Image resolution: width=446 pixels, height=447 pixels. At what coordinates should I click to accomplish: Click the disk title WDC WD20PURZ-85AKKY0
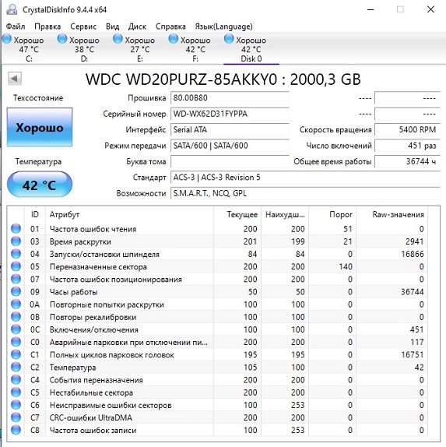[x=181, y=79]
